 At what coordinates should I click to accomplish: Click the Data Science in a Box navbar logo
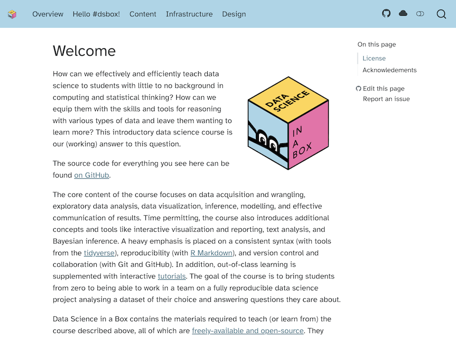coord(12,14)
